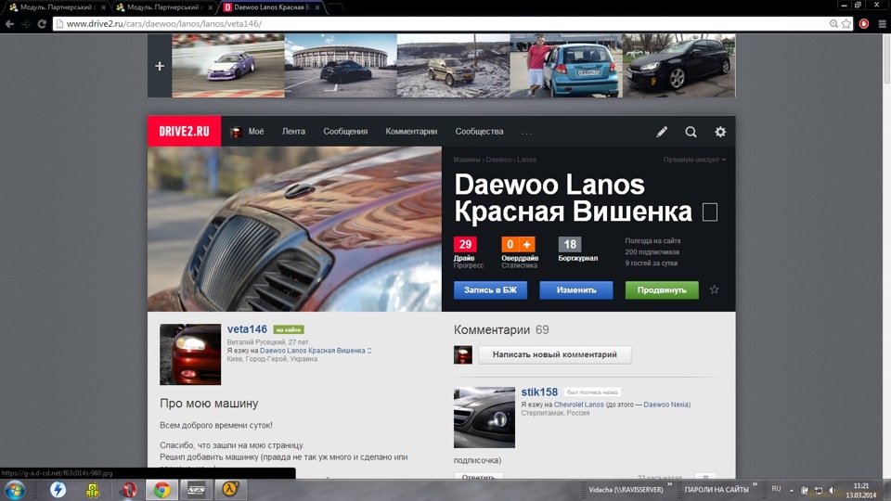The image size is (891, 501).
Task: Open the settings gear in the DRIVE2 navbar
Action: (720, 132)
